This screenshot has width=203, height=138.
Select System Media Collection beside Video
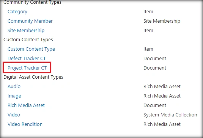[x=170, y=115]
